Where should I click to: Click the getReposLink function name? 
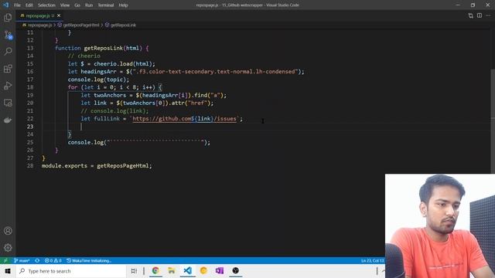(103, 48)
